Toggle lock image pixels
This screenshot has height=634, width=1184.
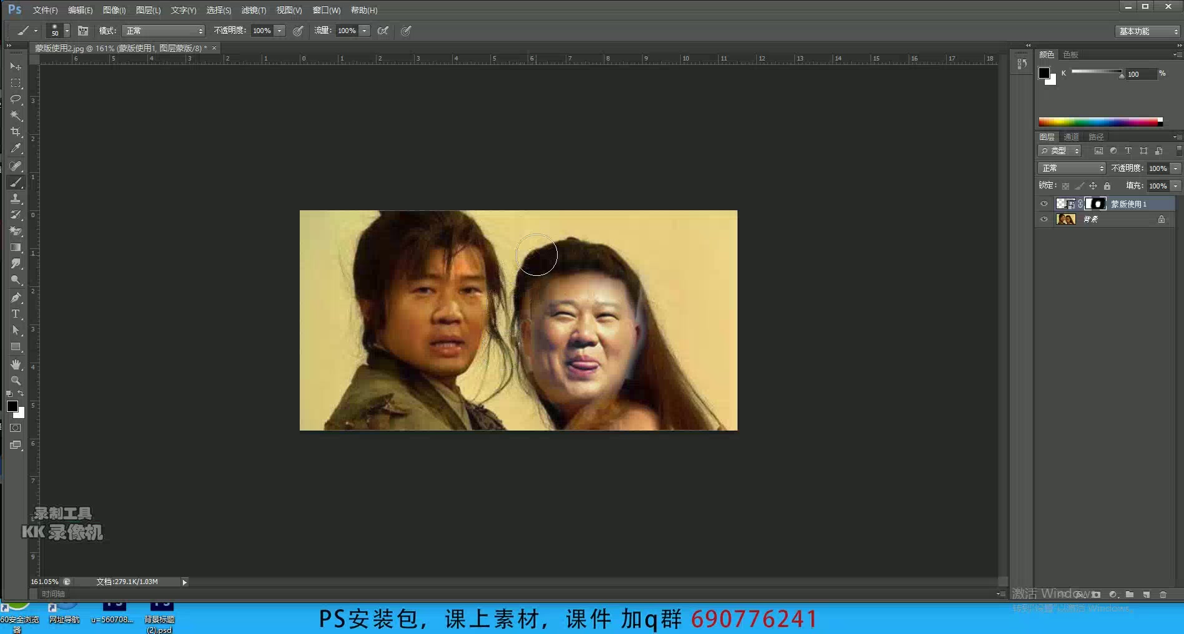(x=1079, y=186)
